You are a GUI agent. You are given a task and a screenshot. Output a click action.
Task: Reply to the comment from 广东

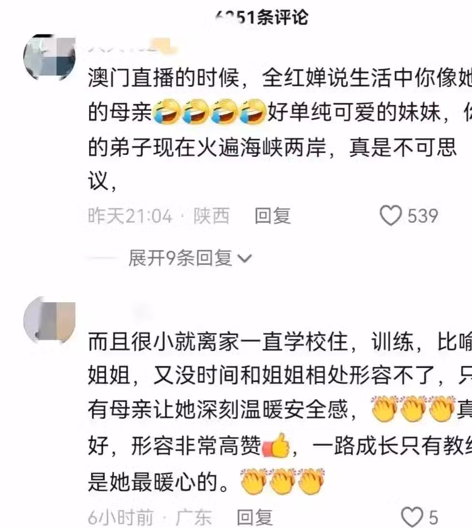tap(254, 517)
